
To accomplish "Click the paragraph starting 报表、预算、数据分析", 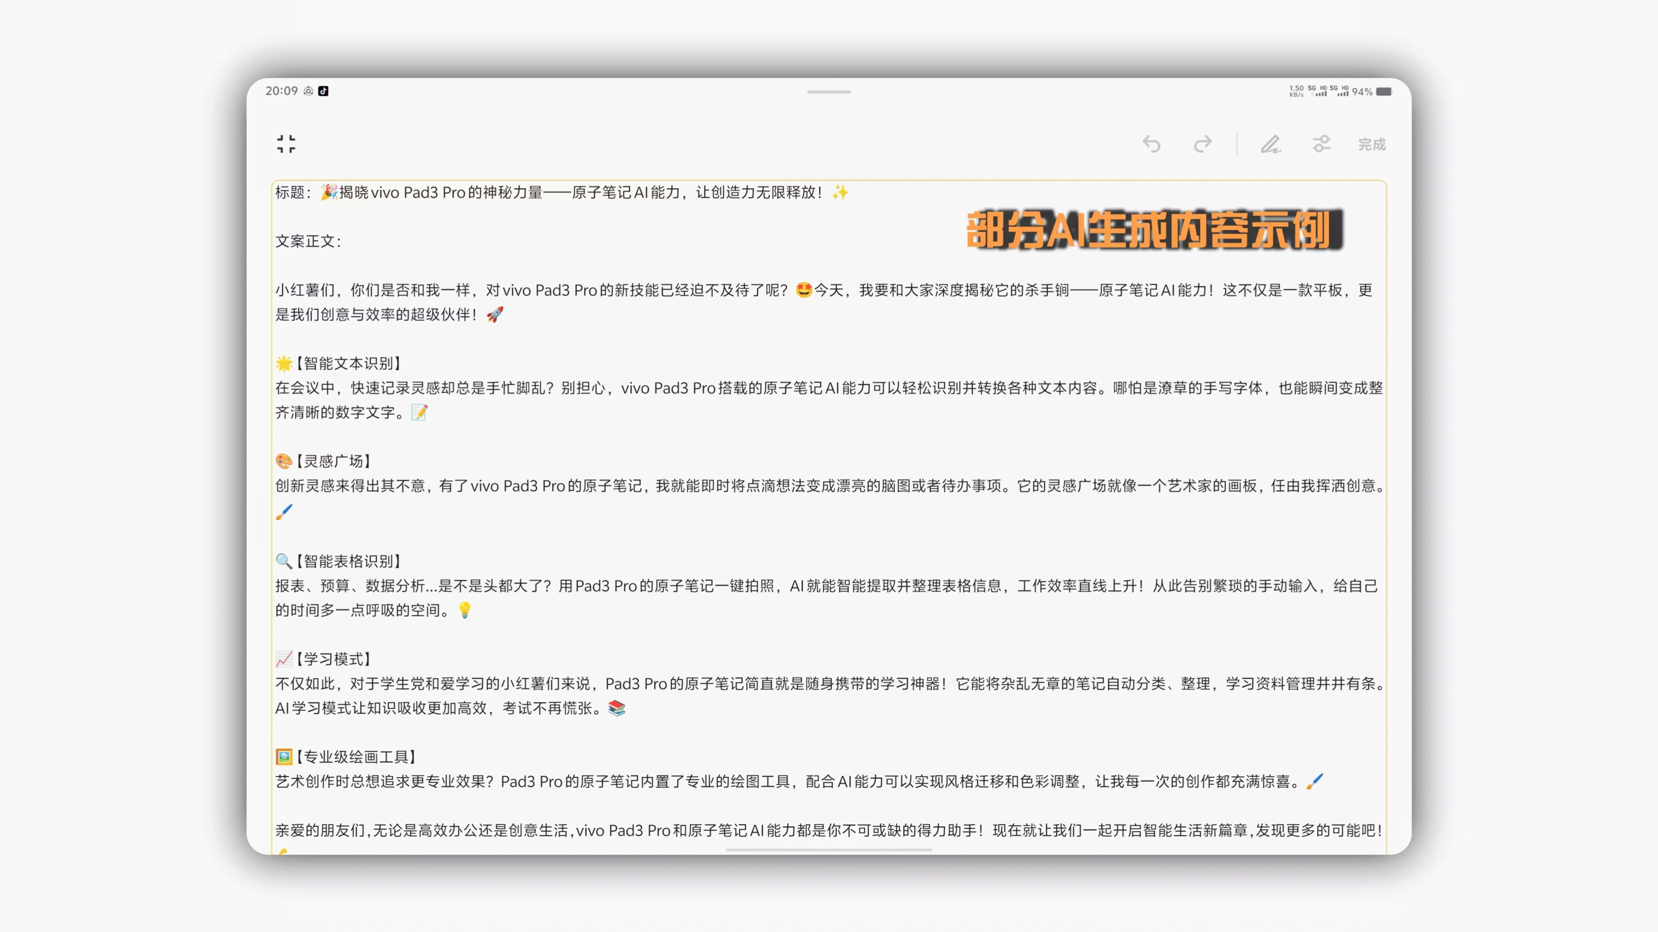I will coord(826,598).
